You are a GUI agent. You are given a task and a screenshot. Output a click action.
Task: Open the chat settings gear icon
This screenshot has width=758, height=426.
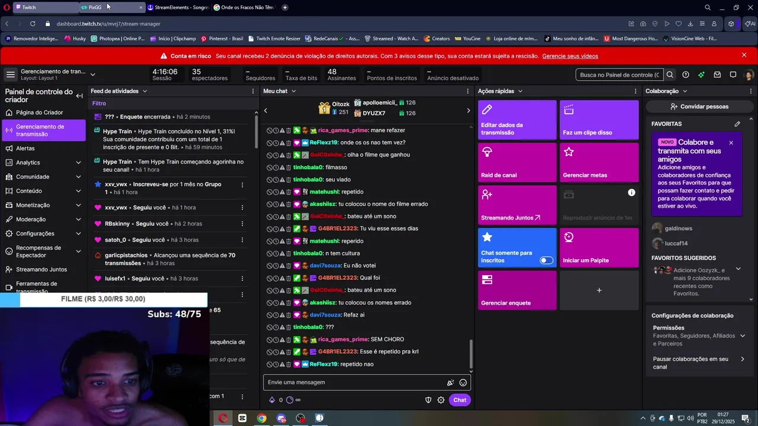[441, 400]
